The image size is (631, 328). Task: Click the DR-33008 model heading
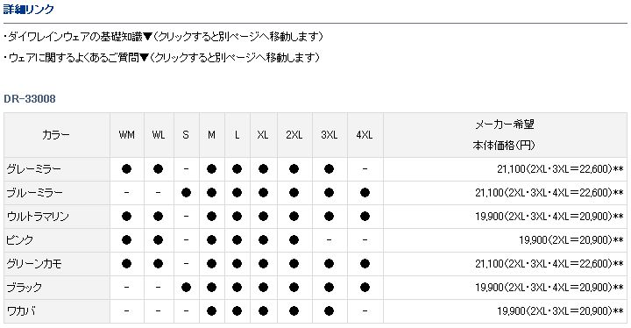pyautogui.click(x=30, y=99)
